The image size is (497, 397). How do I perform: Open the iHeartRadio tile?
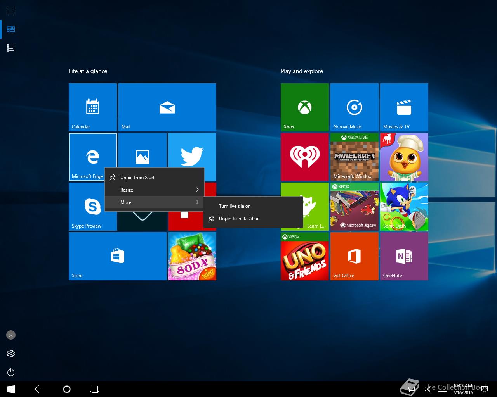pos(305,157)
